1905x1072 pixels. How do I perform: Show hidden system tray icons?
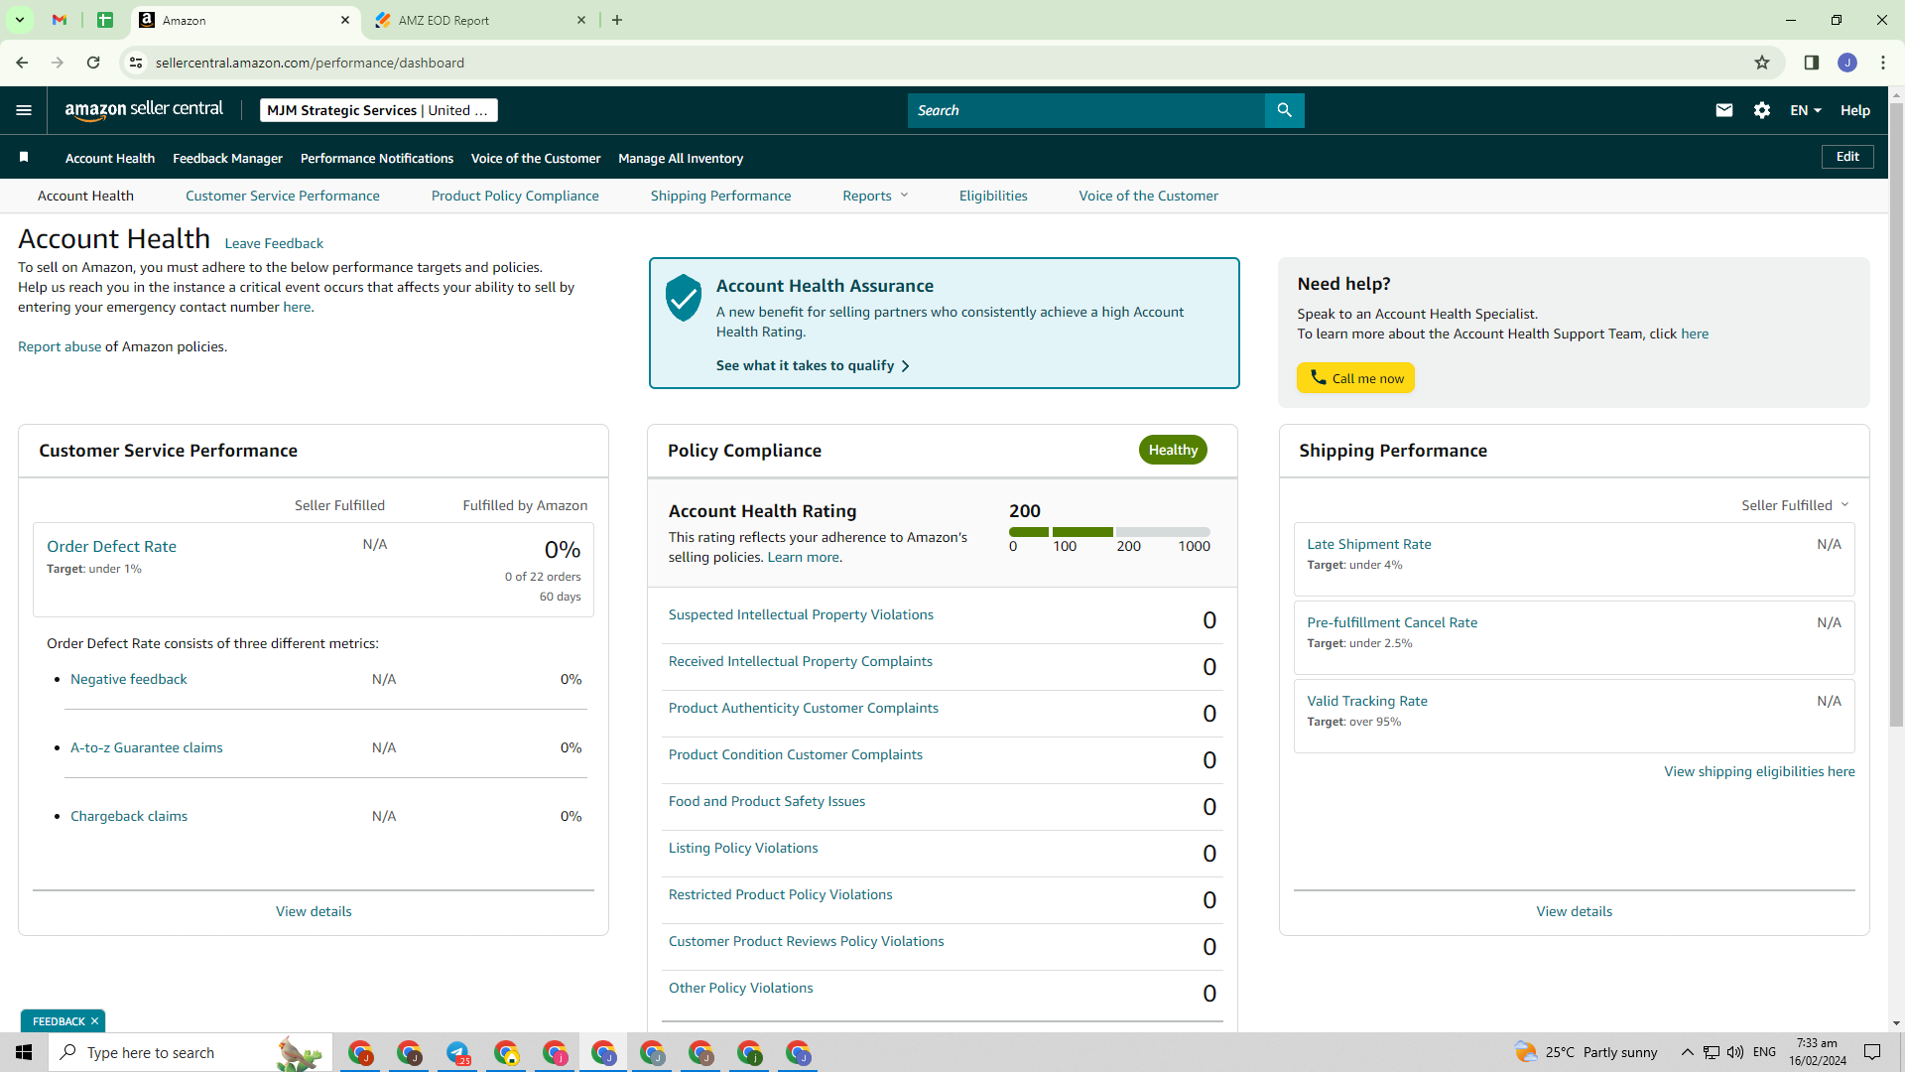tap(1687, 1052)
